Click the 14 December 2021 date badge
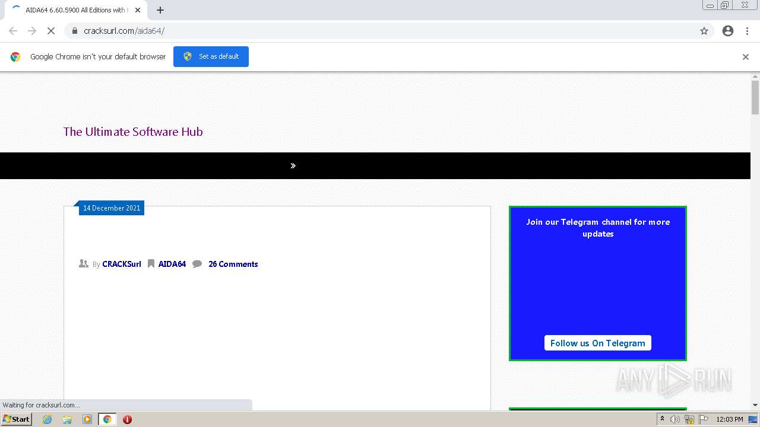 (x=112, y=208)
